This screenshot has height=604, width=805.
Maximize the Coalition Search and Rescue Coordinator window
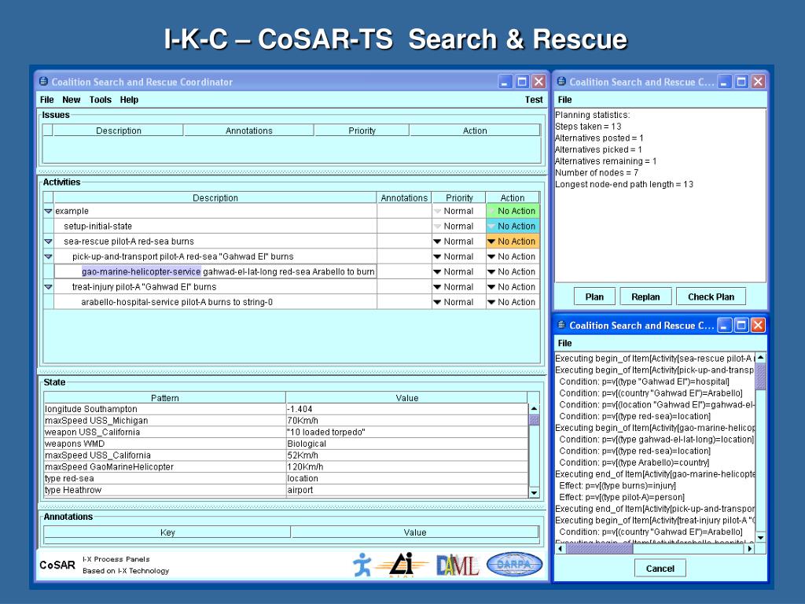(x=522, y=82)
